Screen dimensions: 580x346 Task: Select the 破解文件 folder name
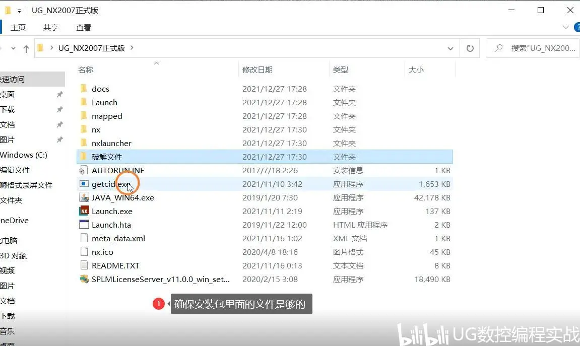(107, 157)
